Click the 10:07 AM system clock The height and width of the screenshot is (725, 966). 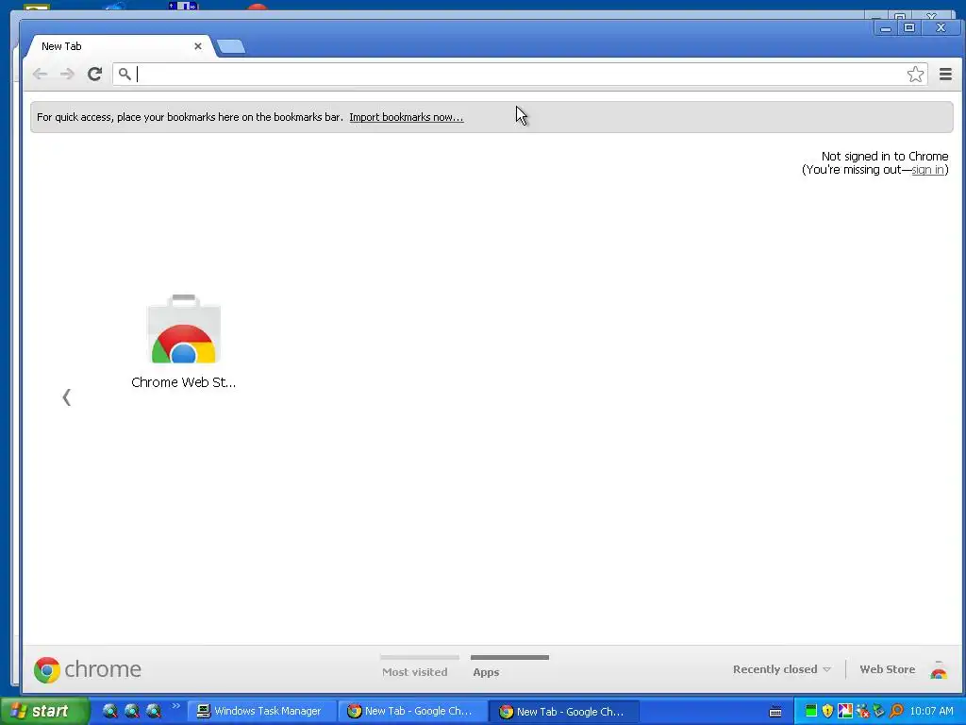pos(931,711)
